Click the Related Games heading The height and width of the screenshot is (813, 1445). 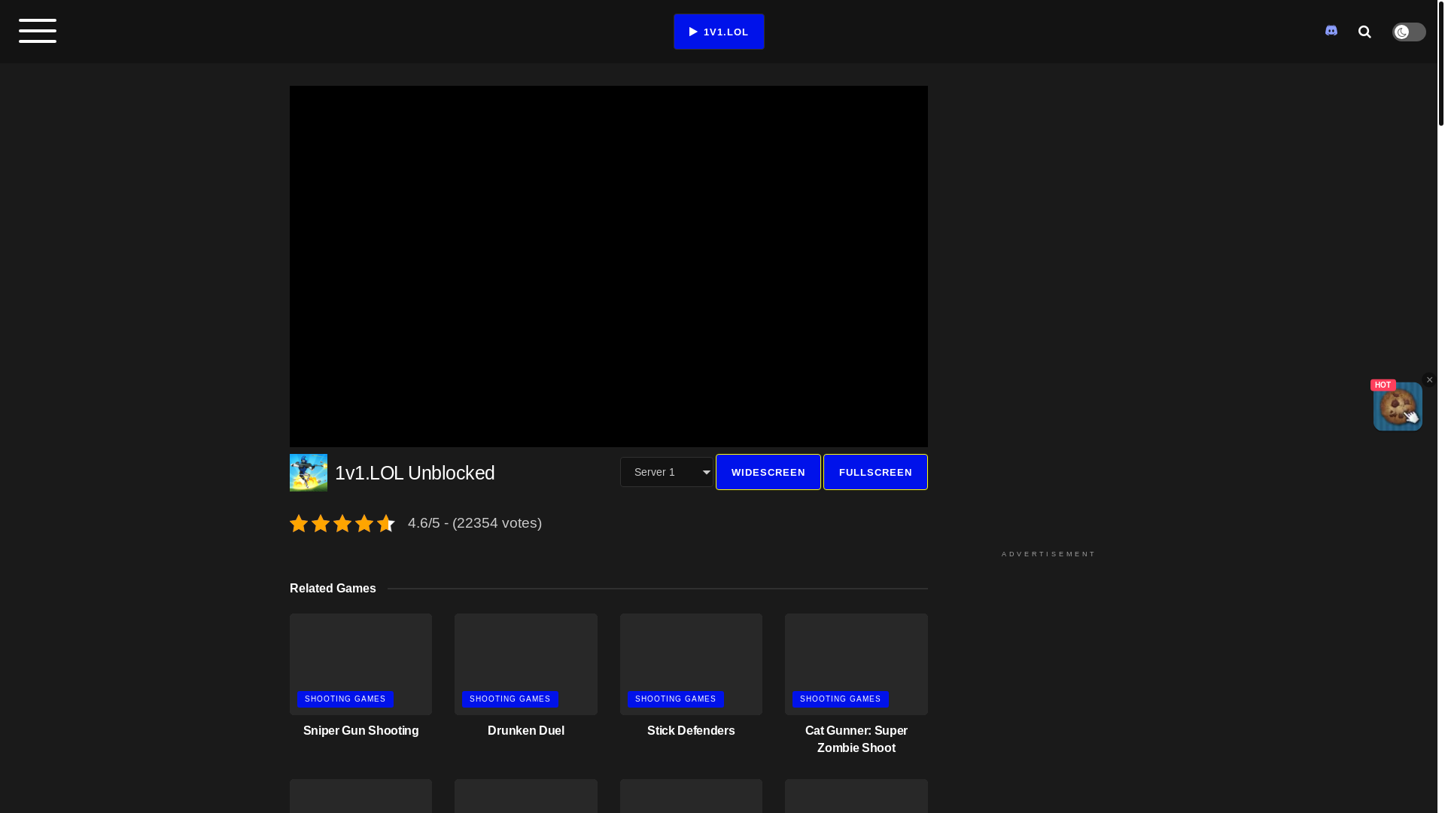(x=333, y=589)
